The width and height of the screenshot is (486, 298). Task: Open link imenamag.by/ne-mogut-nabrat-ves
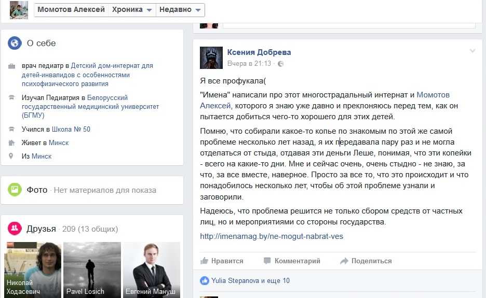[272, 236]
